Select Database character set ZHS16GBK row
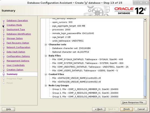Screen dimensions: 150x113 click(71, 48)
